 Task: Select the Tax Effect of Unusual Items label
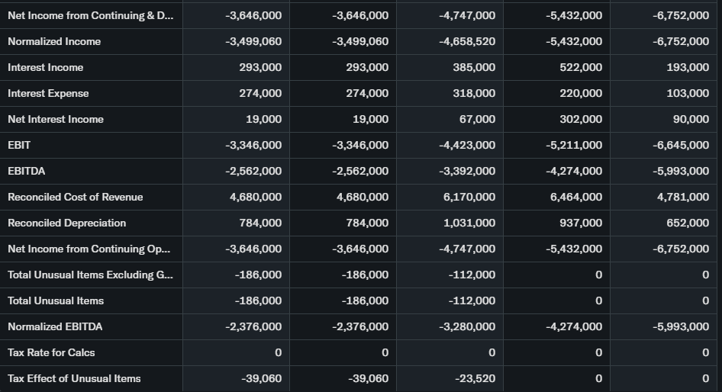[x=74, y=378]
